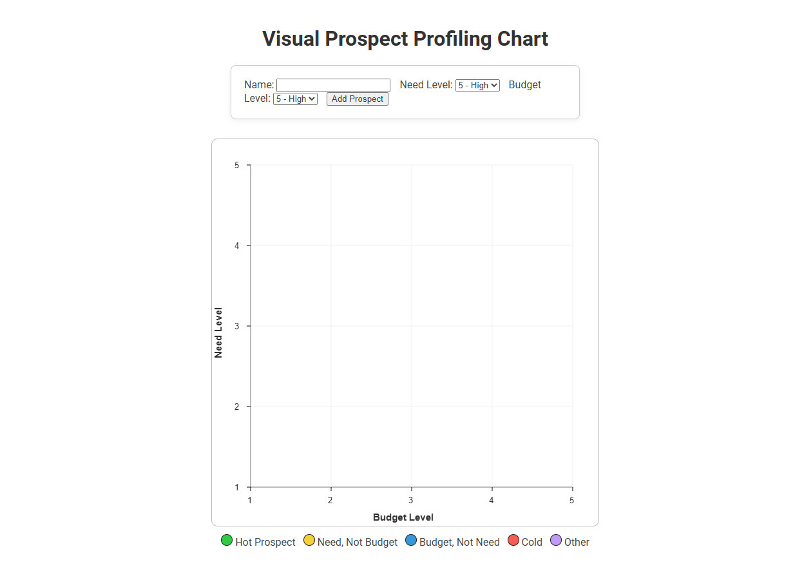This screenshot has width=804, height=587.
Task: Click the purple Other legend marker
Action: [x=555, y=540]
